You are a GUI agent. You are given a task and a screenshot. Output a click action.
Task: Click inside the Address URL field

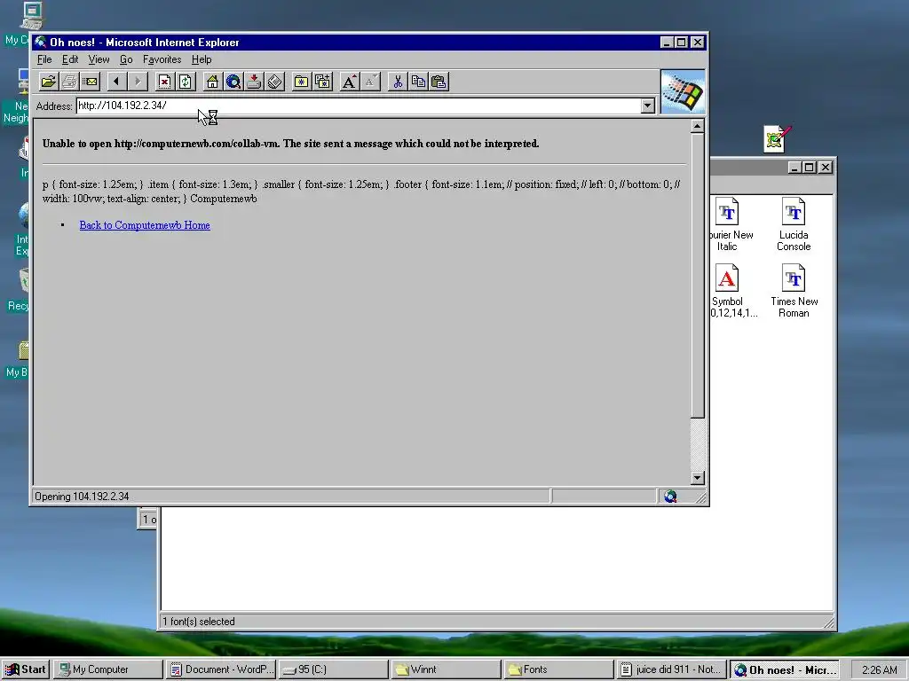pyautogui.click(x=359, y=106)
